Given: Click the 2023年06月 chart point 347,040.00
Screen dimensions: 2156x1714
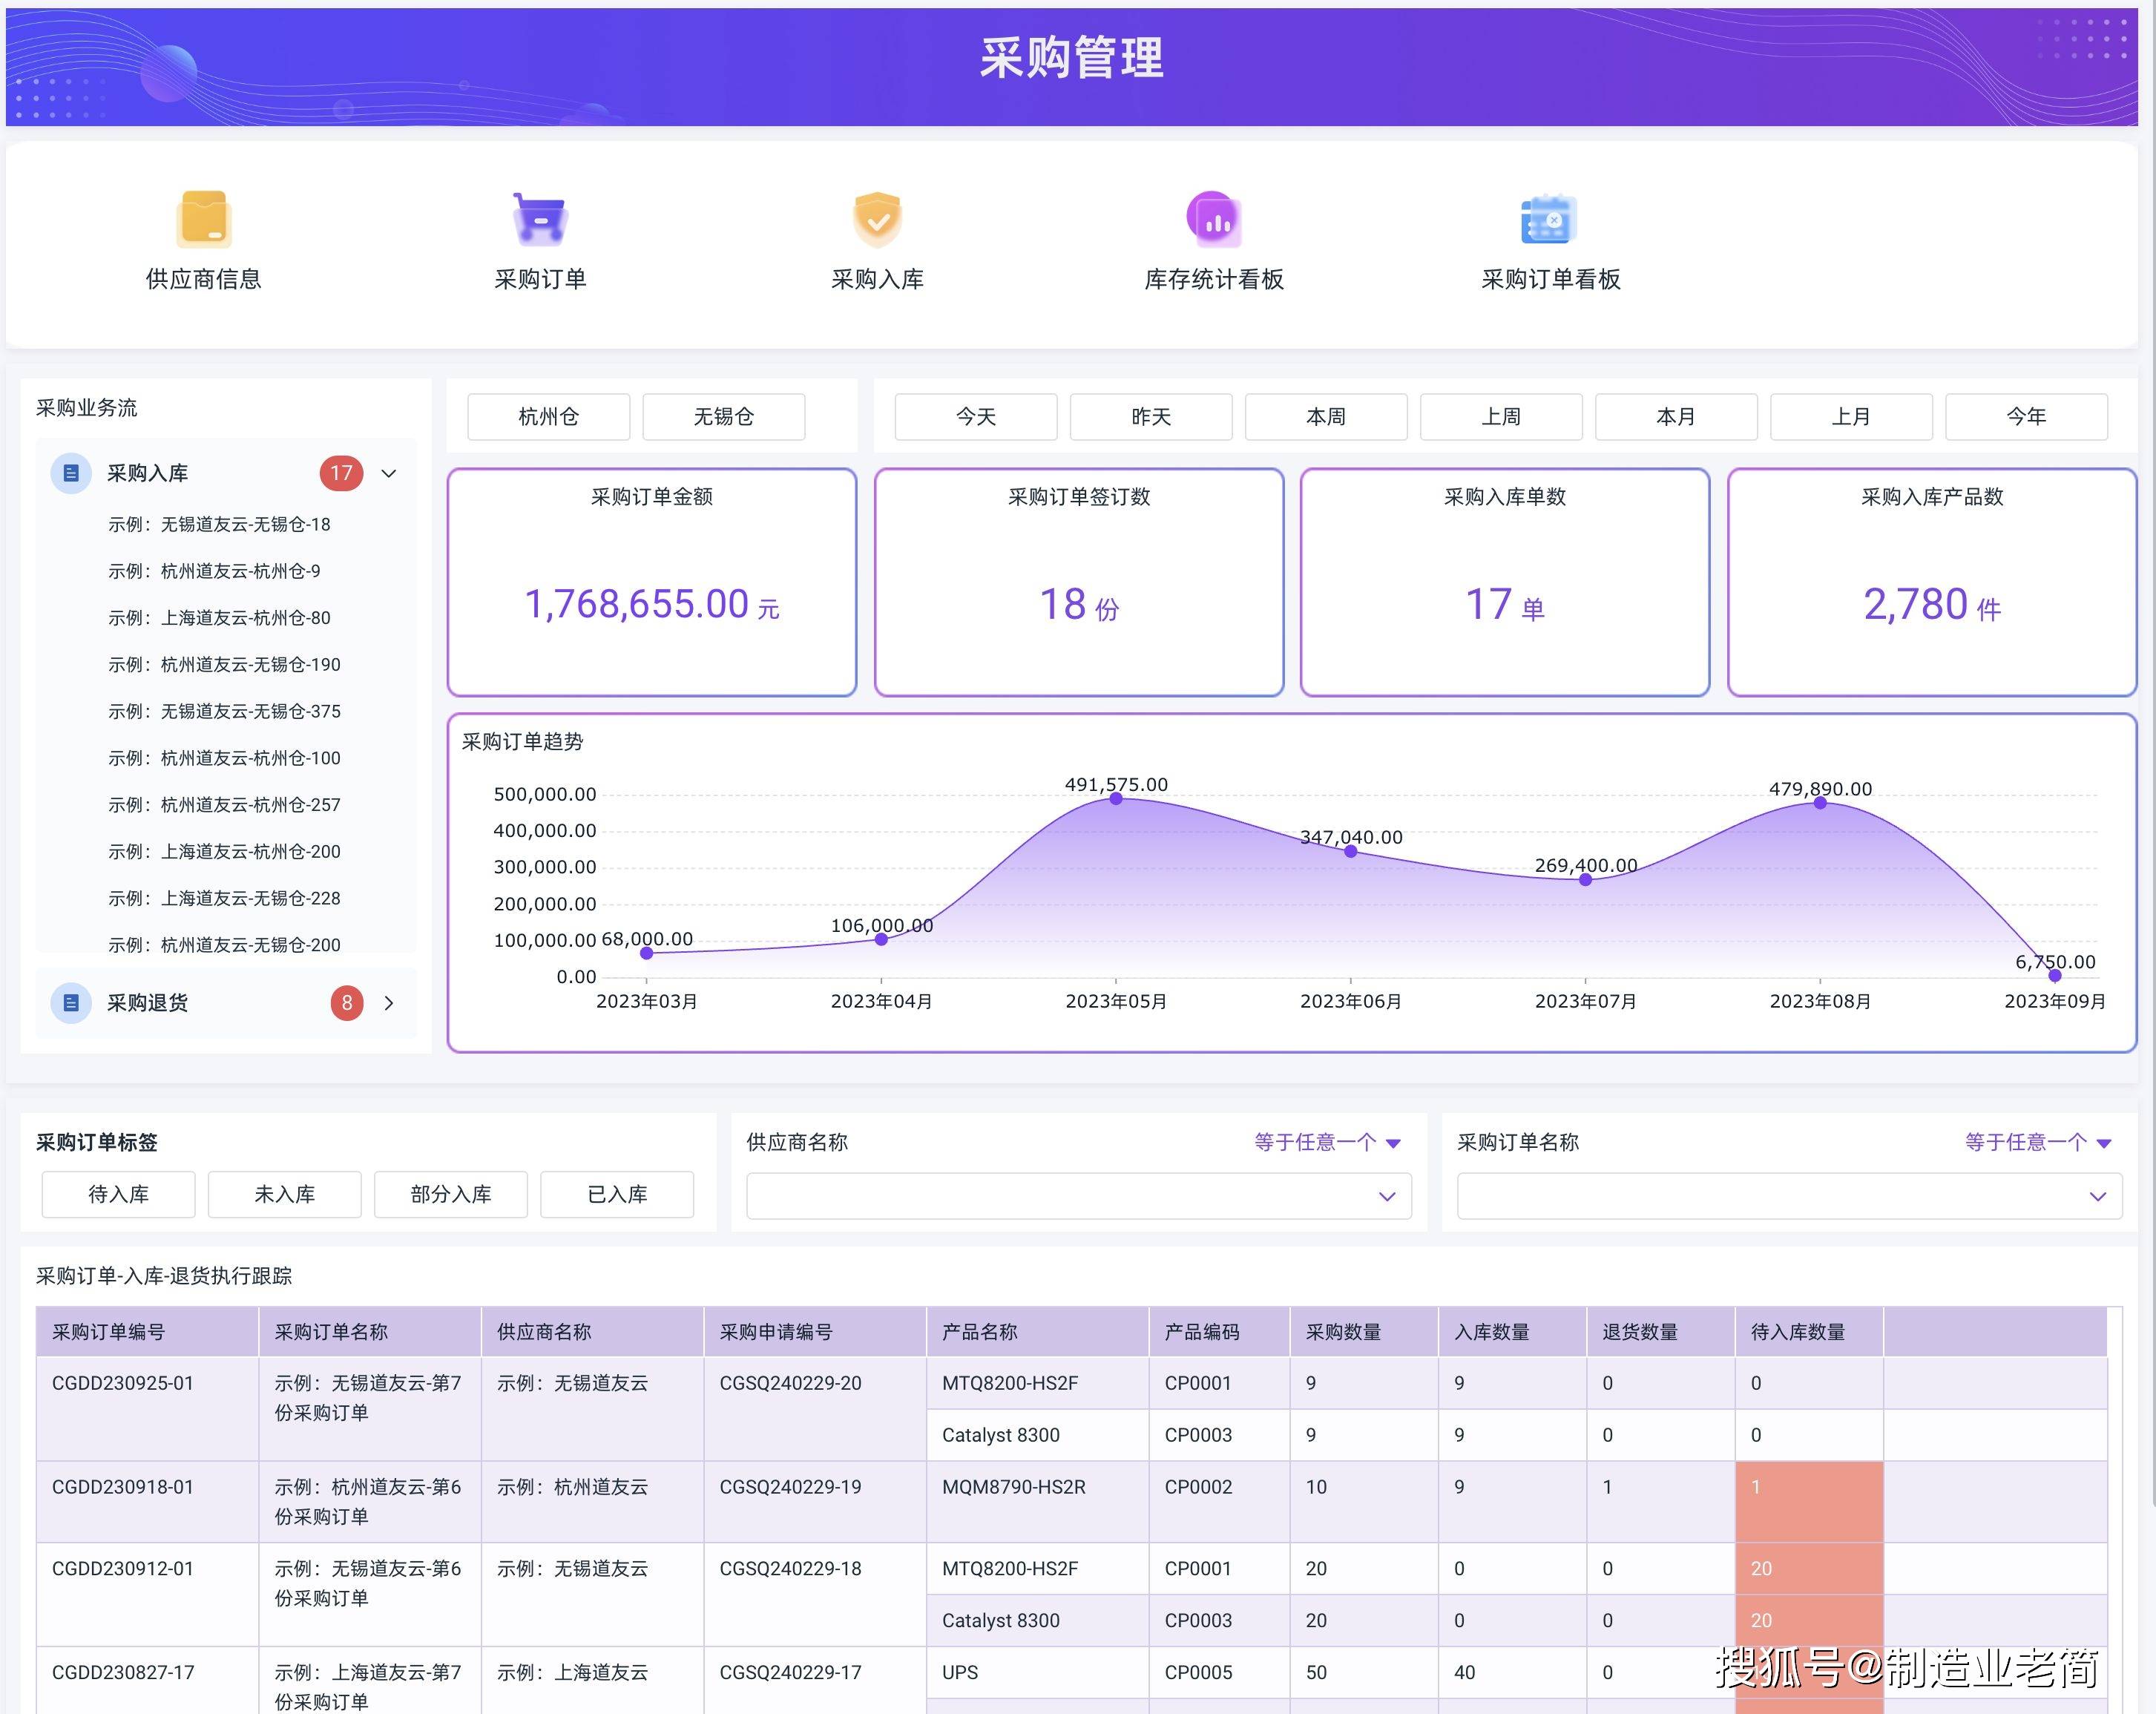Looking at the screenshot, I should pyautogui.click(x=1351, y=851).
